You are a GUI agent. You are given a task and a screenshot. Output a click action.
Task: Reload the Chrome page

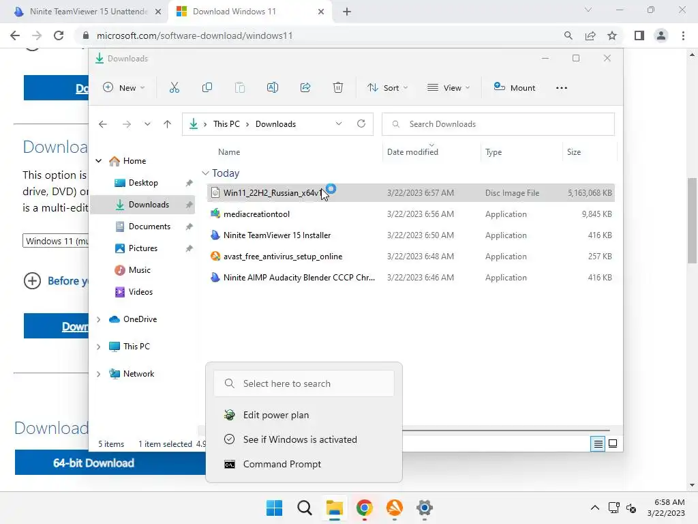click(59, 35)
